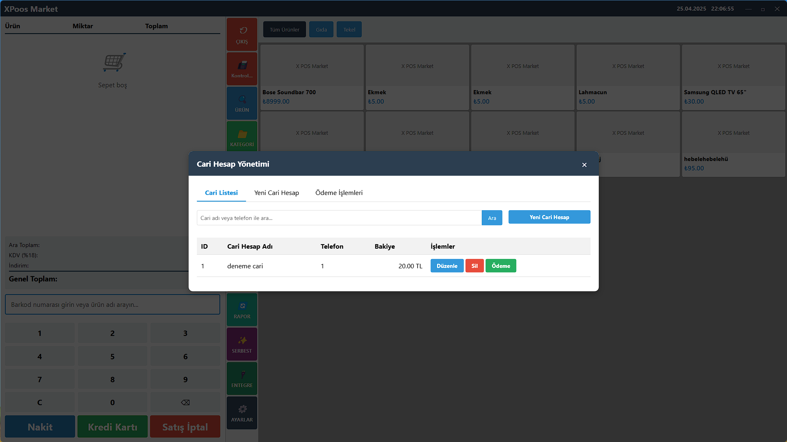Click Düzenle for deneme cari

click(x=447, y=266)
